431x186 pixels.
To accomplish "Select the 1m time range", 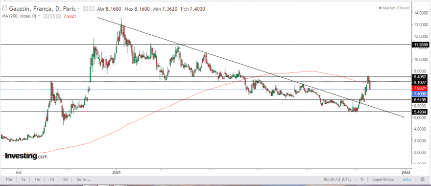I will coord(37,179).
